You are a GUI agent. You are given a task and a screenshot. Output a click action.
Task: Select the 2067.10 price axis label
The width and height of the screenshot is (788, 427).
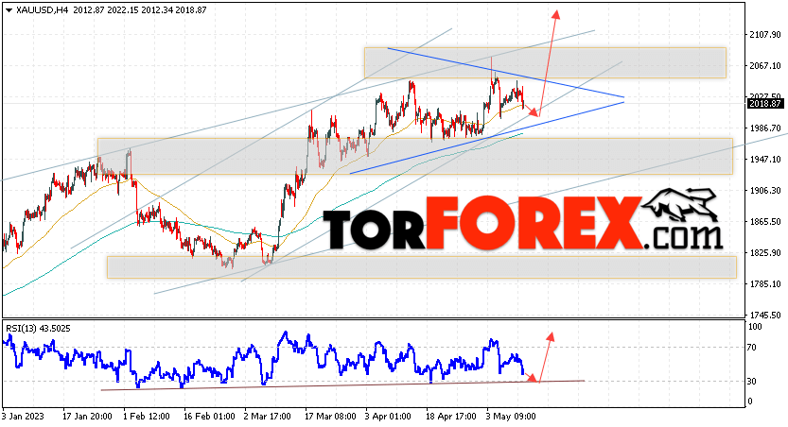tap(765, 66)
